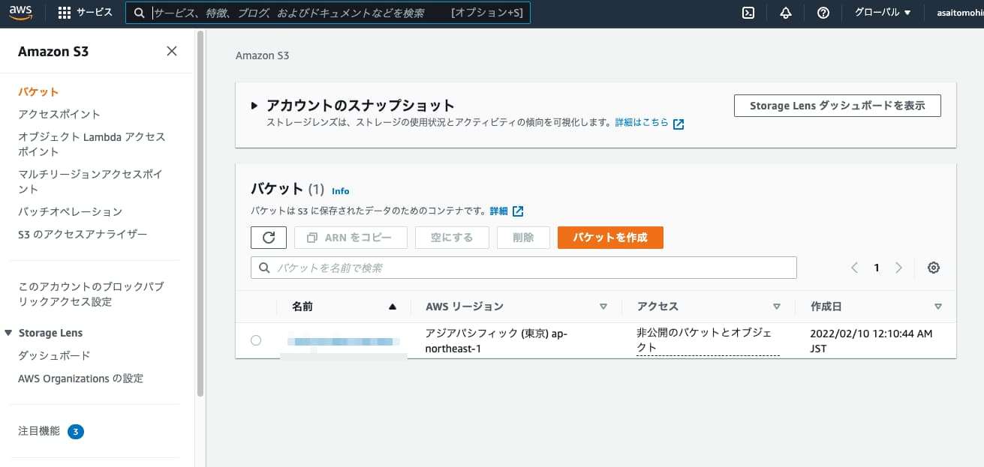Click the ARN をコピー button
Image resolution: width=984 pixels, height=467 pixels.
pyautogui.click(x=351, y=238)
